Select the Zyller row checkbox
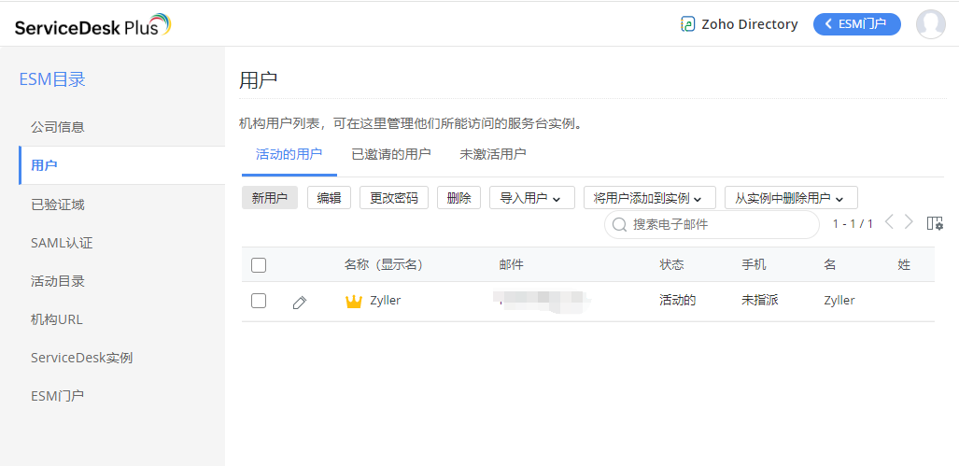The width and height of the screenshot is (959, 466). click(259, 301)
